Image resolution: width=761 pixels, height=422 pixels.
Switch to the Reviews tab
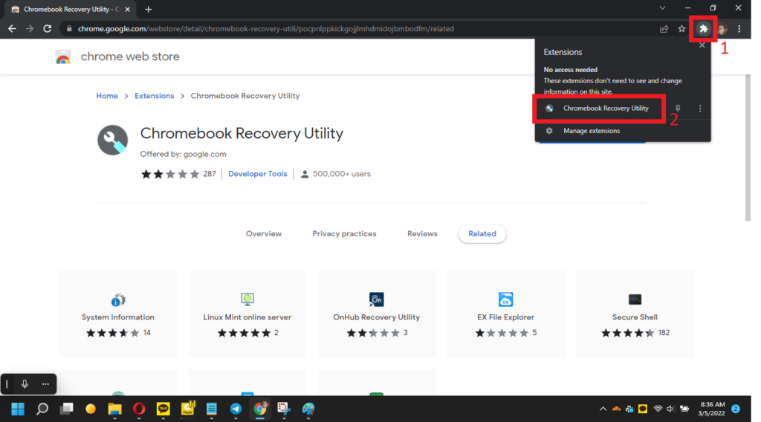click(422, 234)
